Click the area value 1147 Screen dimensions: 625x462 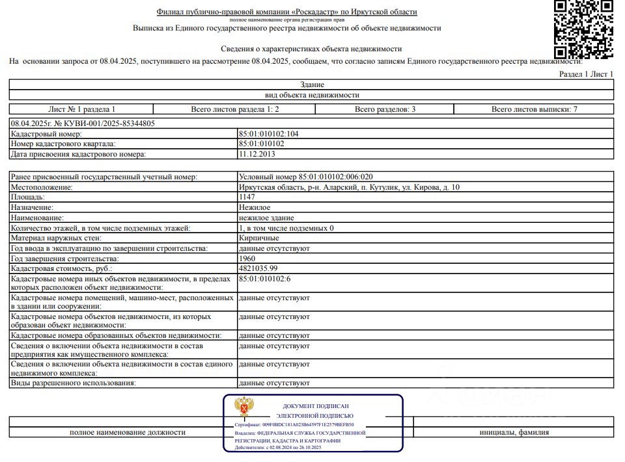click(247, 197)
